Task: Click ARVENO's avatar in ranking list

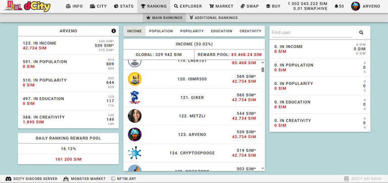Action: [134, 134]
